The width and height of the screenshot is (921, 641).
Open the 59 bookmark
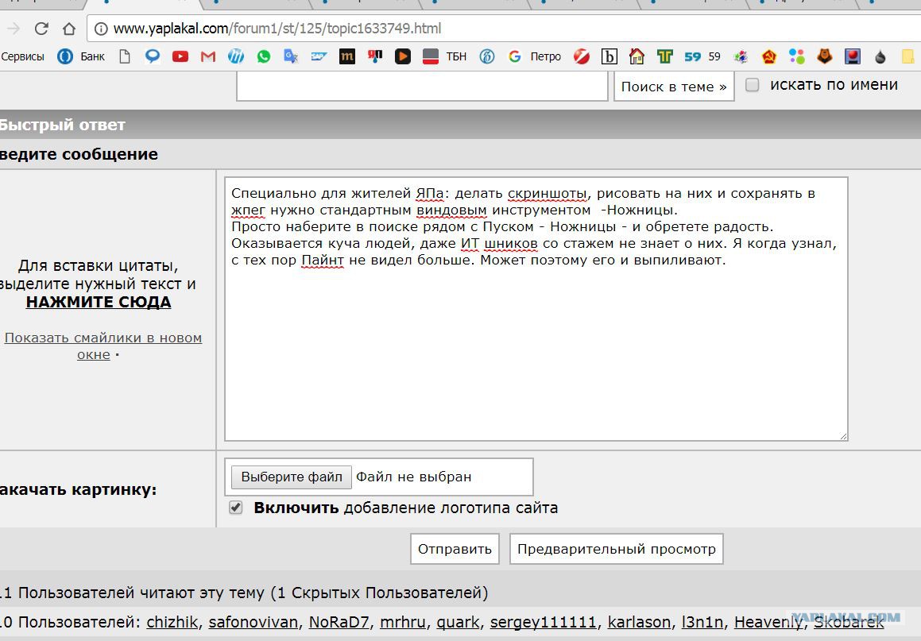pyautogui.click(x=702, y=56)
